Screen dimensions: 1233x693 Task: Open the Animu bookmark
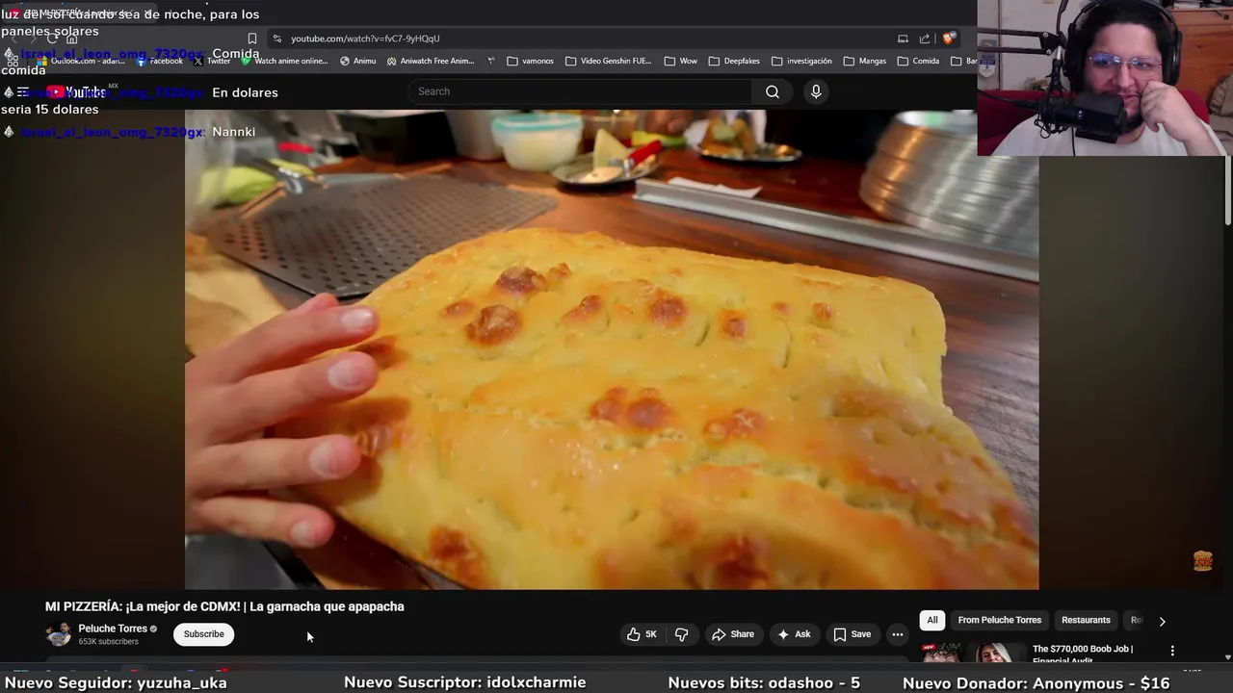pos(357,61)
